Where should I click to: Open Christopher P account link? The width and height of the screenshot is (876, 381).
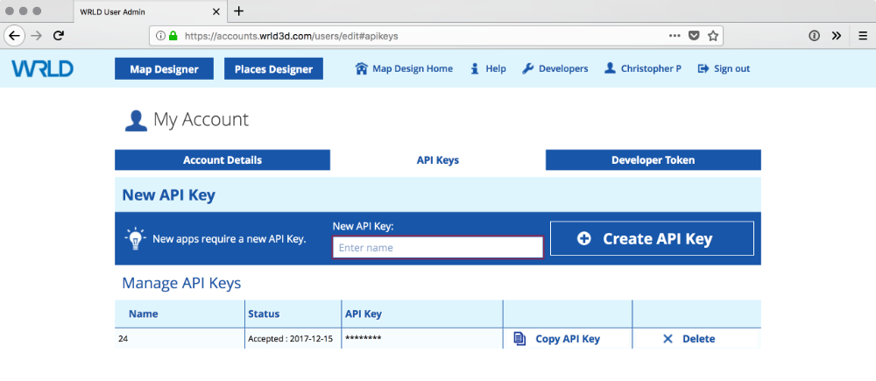[651, 68]
